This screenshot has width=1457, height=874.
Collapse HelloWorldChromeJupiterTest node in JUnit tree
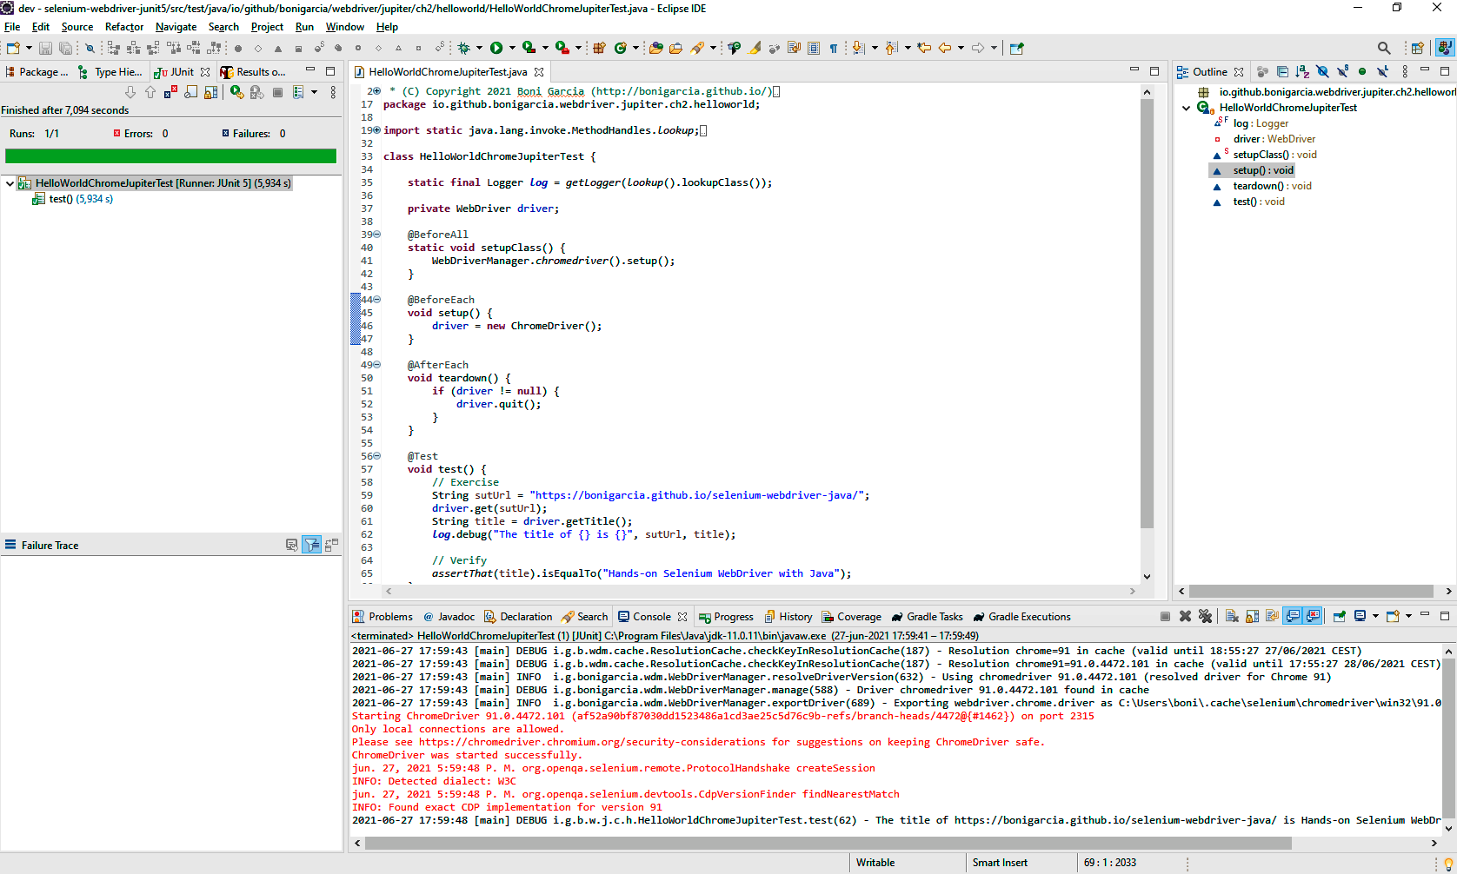coord(10,183)
